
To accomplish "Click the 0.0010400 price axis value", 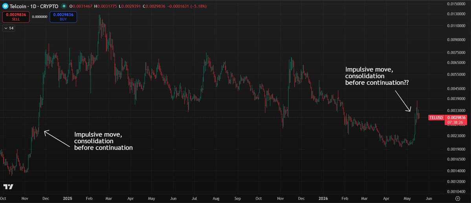I will (x=457, y=192).
